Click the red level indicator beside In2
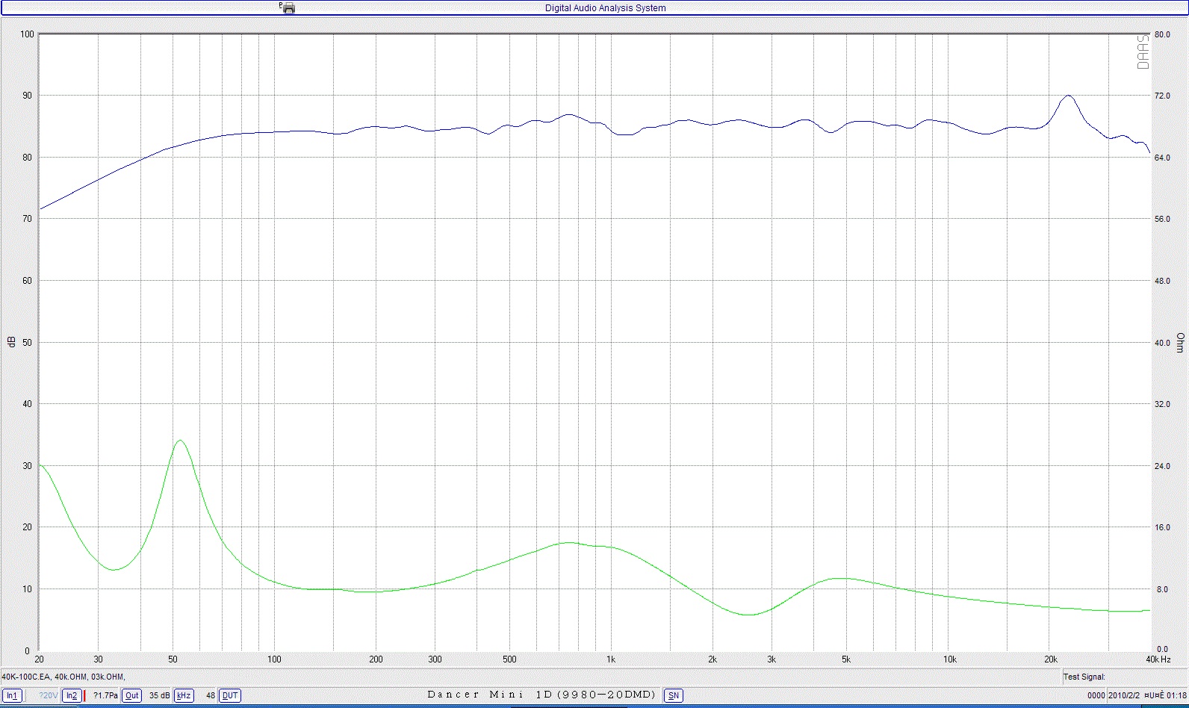Viewport: 1189px width, 708px height. (x=84, y=695)
